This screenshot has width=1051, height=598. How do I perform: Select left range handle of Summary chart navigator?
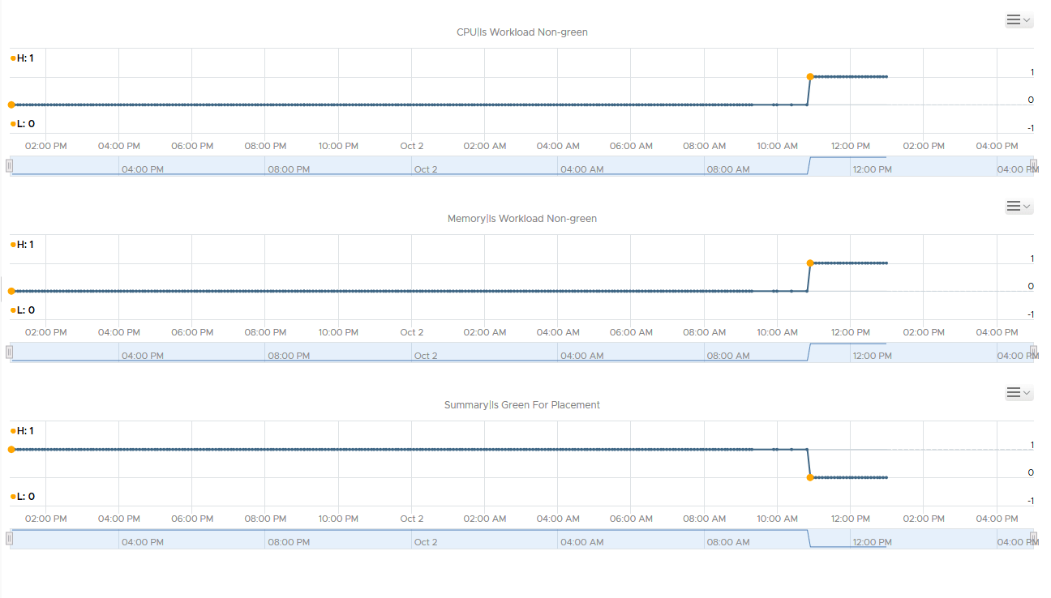click(x=9, y=538)
